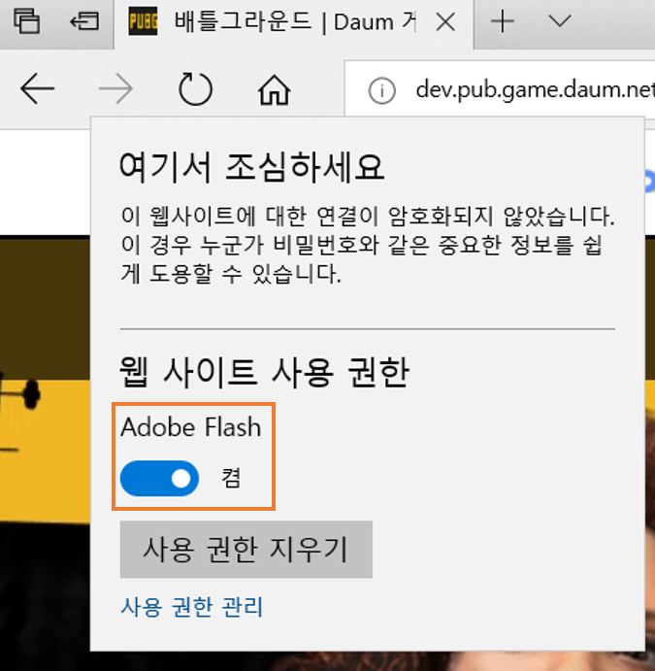Click the forward navigation arrow
The height and width of the screenshot is (671, 655).
(116, 90)
